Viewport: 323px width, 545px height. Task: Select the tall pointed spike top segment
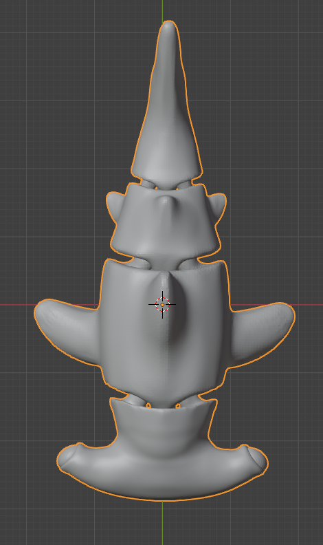point(167,105)
